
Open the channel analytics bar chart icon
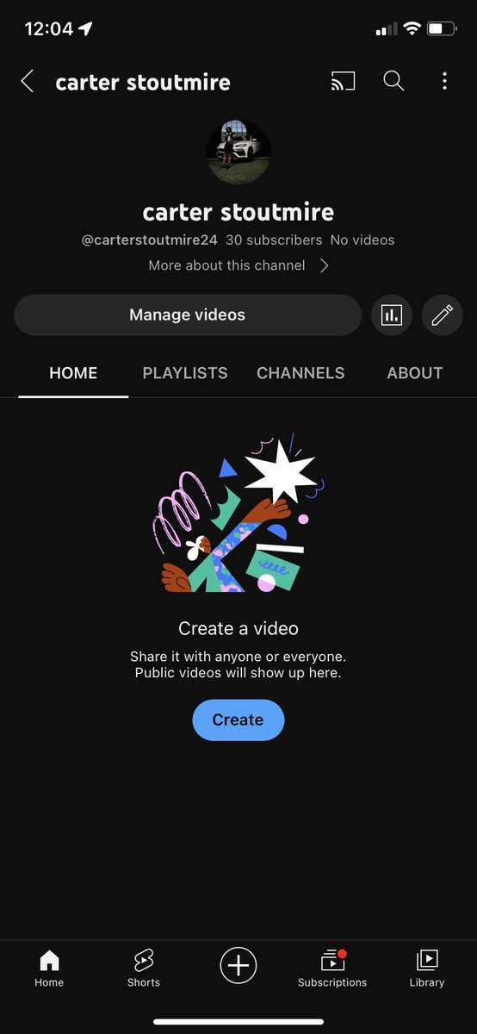click(392, 315)
